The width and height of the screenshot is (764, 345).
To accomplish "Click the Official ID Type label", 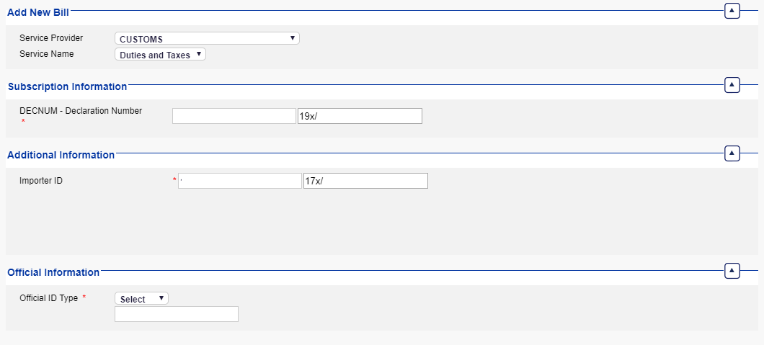I will (48, 298).
